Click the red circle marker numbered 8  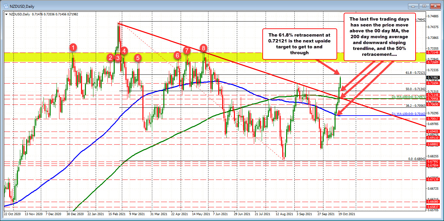pos(204,48)
